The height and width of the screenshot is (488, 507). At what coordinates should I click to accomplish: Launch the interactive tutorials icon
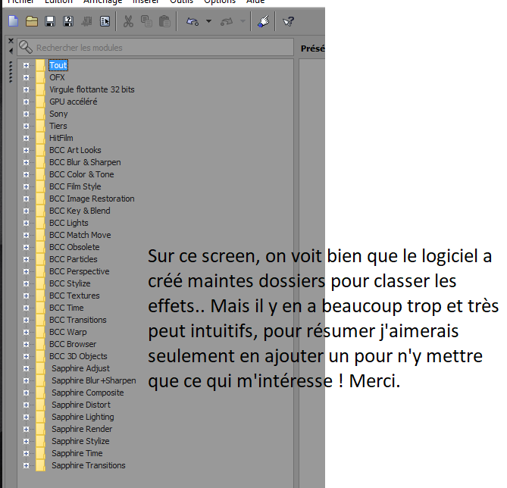point(263,22)
